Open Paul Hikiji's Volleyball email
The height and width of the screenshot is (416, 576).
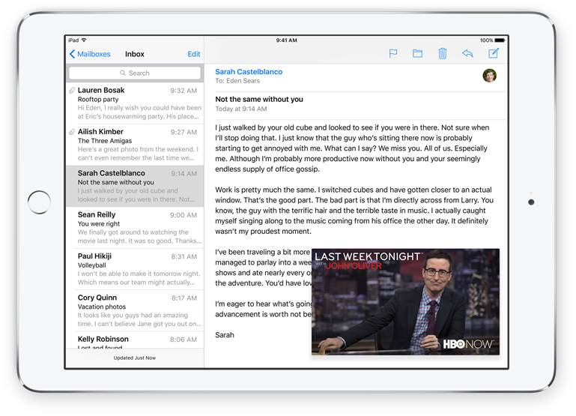coord(135,269)
